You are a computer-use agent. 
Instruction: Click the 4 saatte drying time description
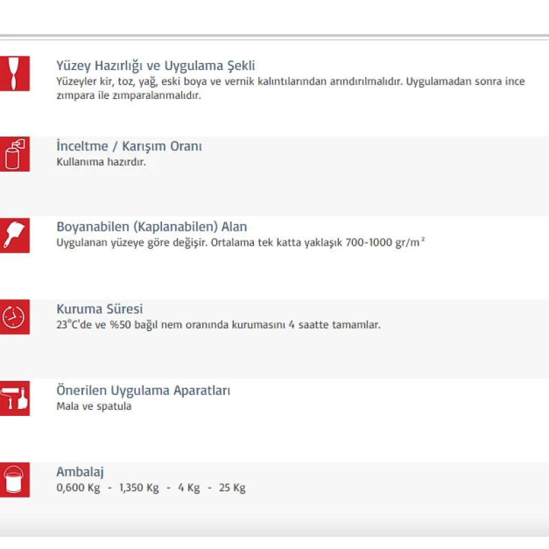218,325
